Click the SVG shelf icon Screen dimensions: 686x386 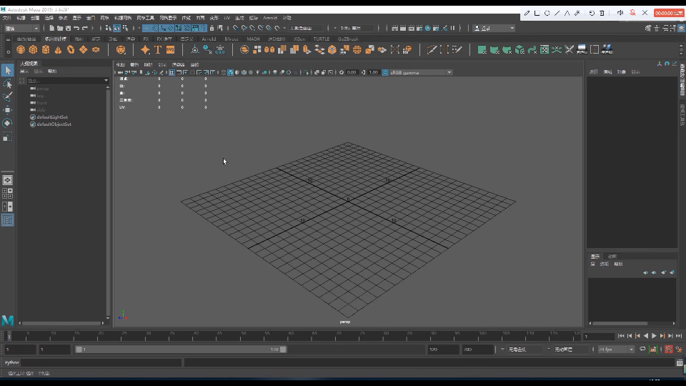click(170, 49)
